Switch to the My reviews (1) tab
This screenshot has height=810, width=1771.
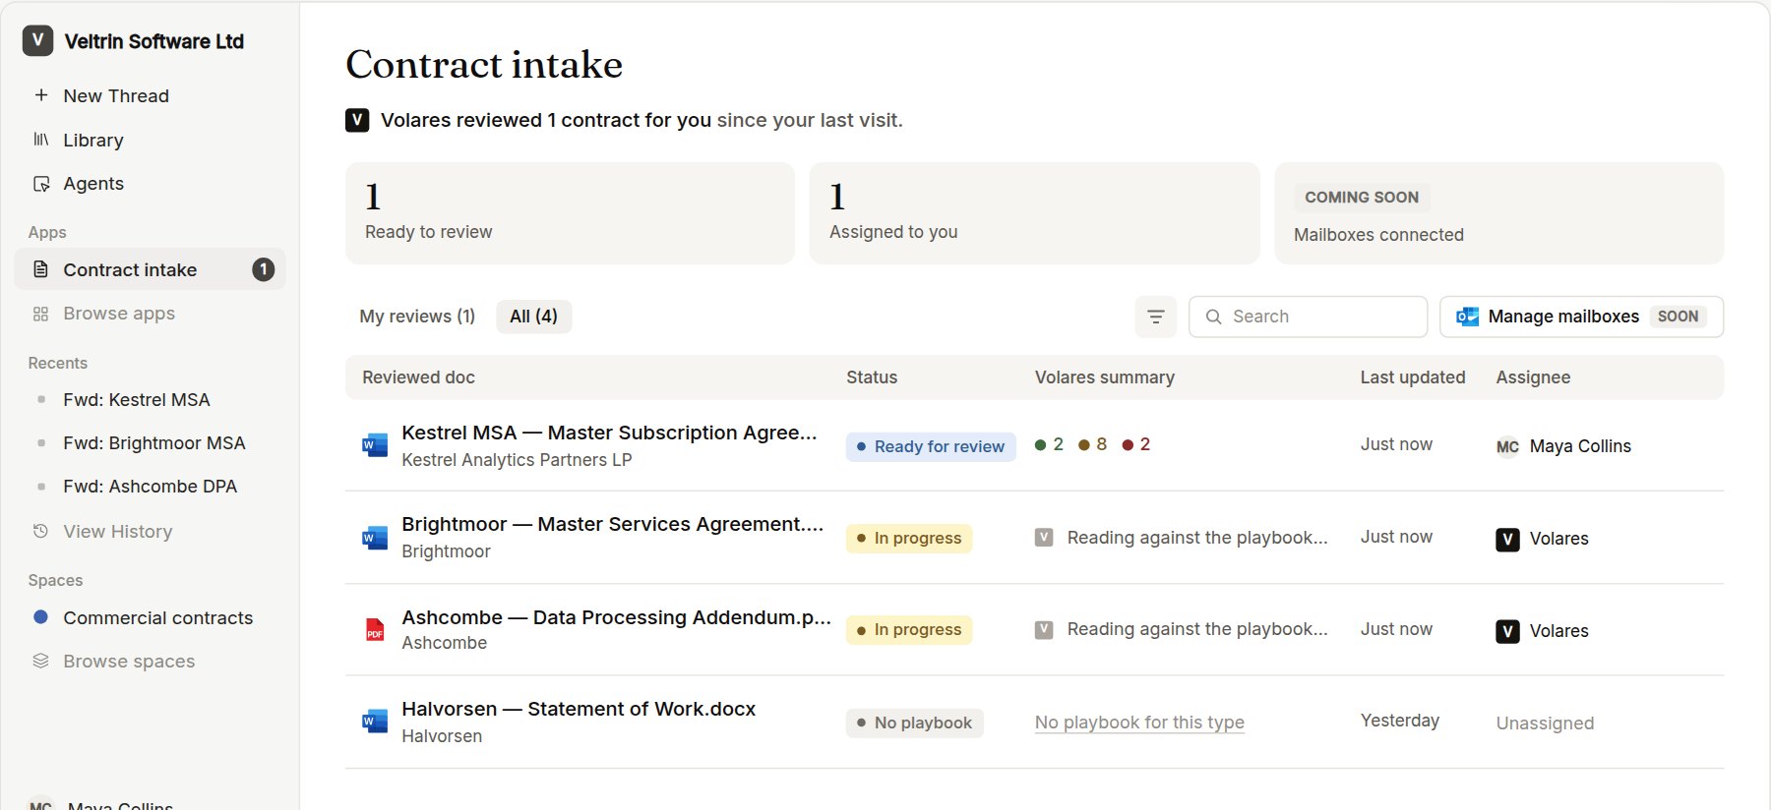tap(417, 317)
